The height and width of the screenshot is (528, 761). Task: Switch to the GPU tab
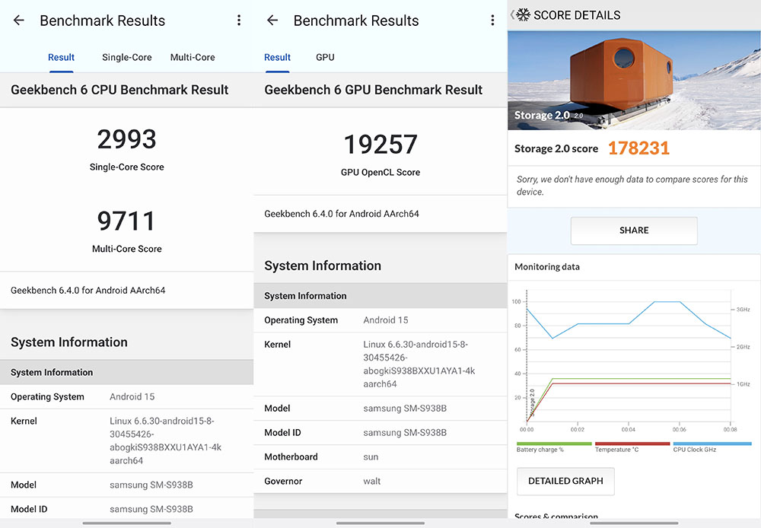[x=325, y=57]
